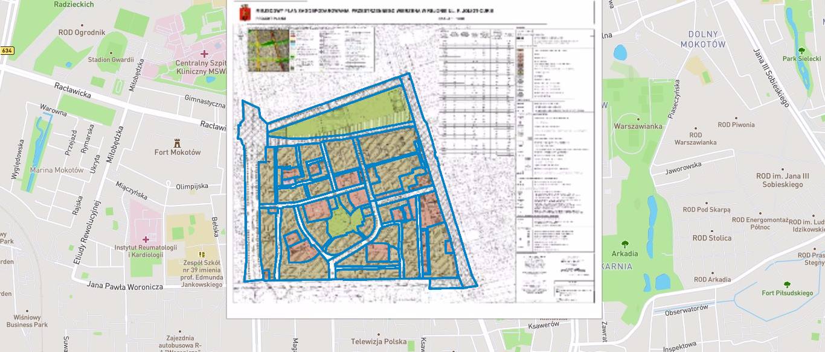Select the 'Instytut Reumatologii i Kardiologii' text label

point(146,251)
